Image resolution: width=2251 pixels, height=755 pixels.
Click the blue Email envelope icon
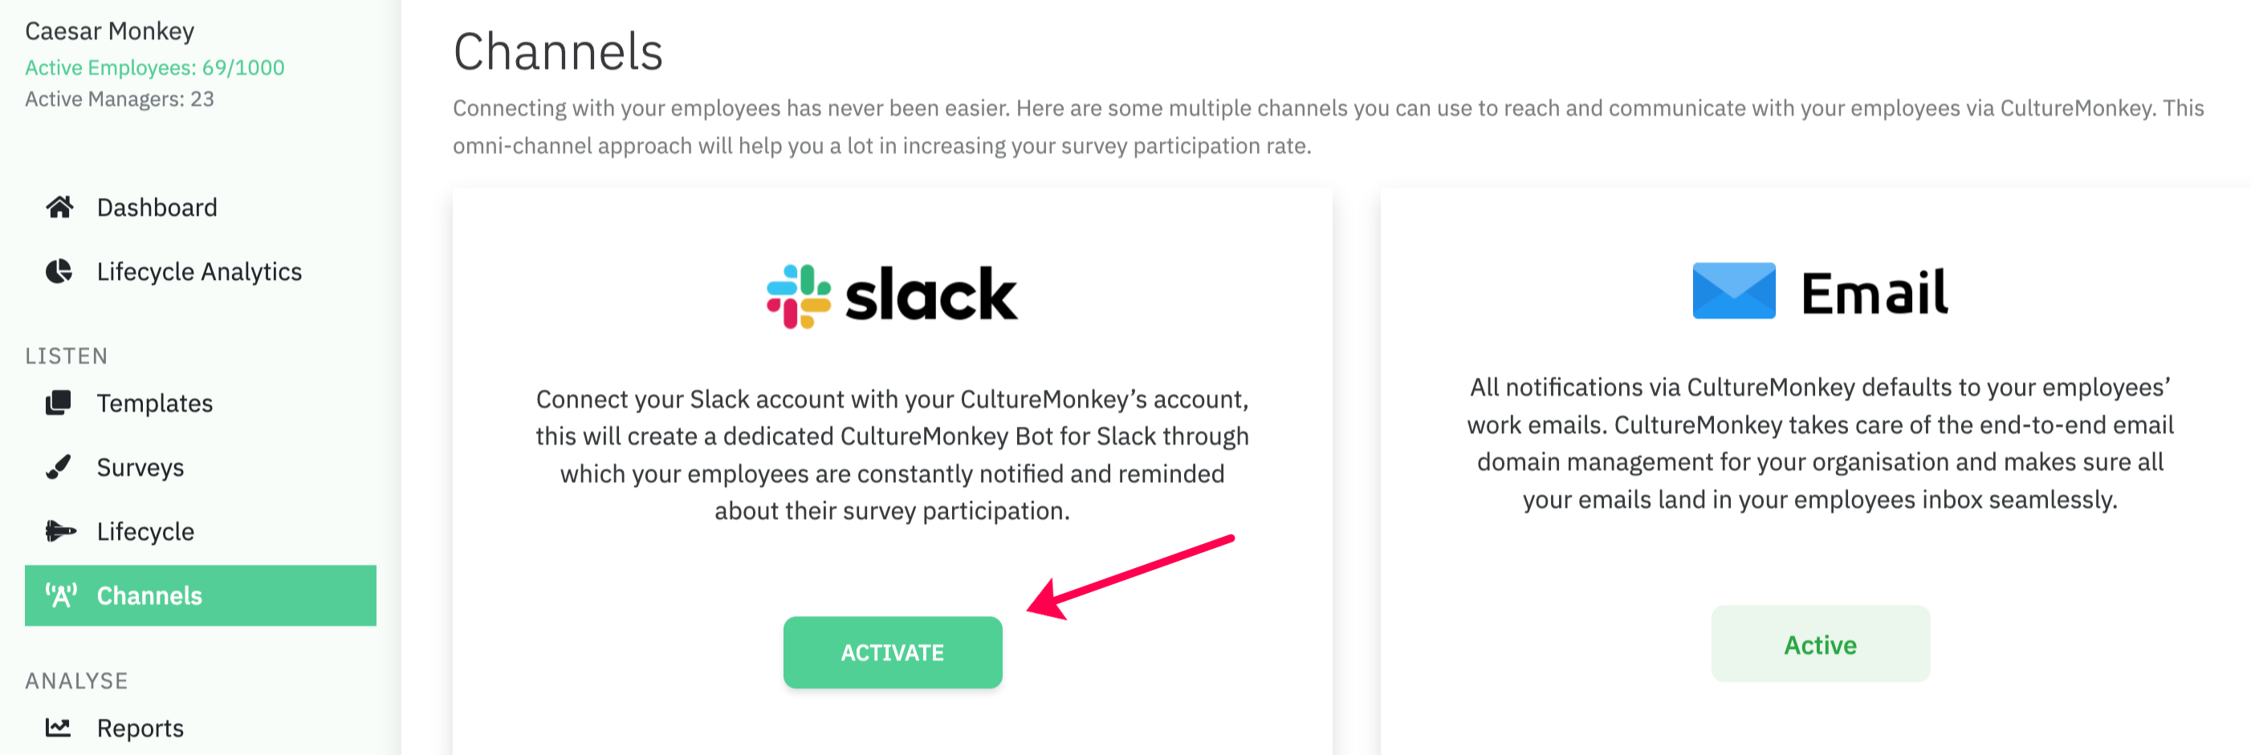[1733, 291]
